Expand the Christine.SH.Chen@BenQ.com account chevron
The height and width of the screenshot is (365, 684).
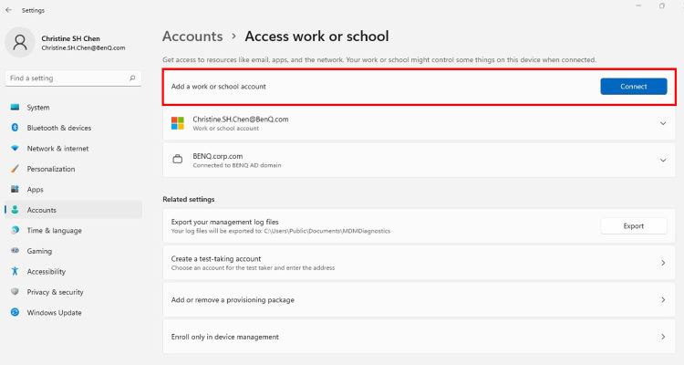pos(663,123)
